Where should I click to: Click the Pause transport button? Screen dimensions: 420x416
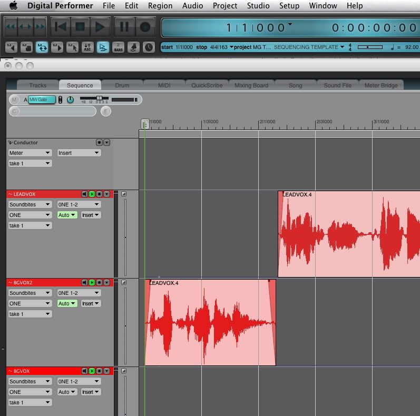124,26
